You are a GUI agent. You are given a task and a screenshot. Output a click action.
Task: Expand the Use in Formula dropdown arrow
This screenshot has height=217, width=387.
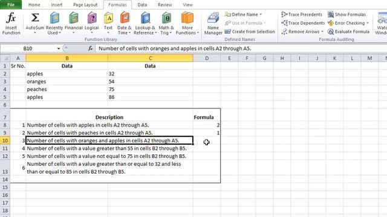265,23
